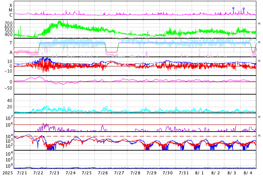This screenshot has width=263, height=176.
Task: Click the 8/ 3 date label
Action: pyautogui.click(x=231, y=173)
